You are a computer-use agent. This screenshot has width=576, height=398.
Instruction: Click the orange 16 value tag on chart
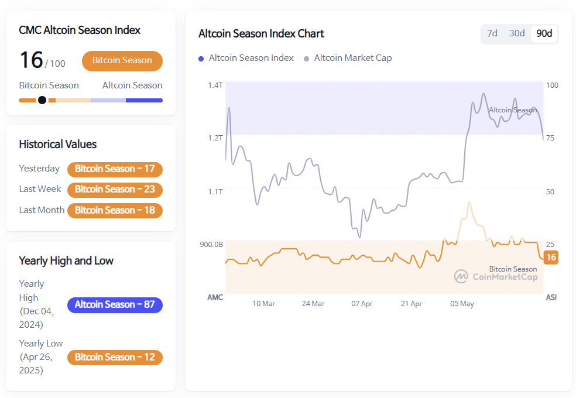pyautogui.click(x=550, y=258)
